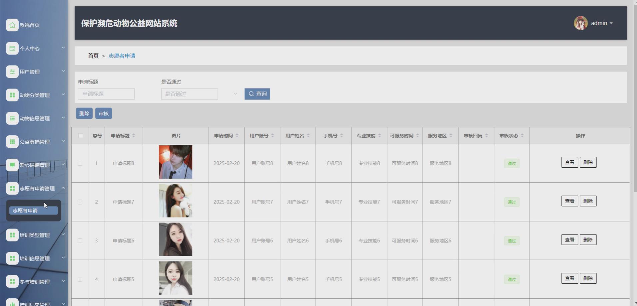637x306 pixels.
Task: Go to 首页 breadcrumb link
Action: [93, 56]
